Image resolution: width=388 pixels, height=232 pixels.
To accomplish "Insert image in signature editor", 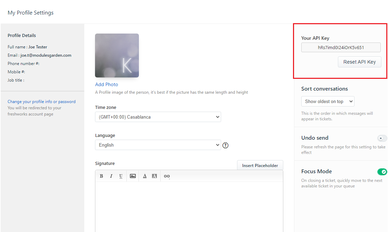I will [x=133, y=176].
